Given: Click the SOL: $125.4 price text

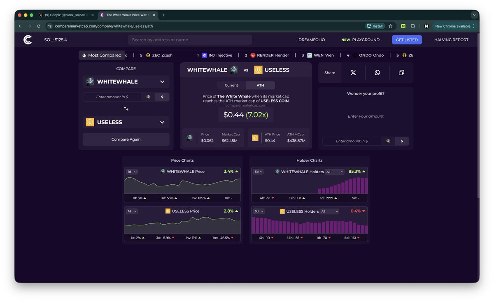Looking at the screenshot, I should (56, 40).
